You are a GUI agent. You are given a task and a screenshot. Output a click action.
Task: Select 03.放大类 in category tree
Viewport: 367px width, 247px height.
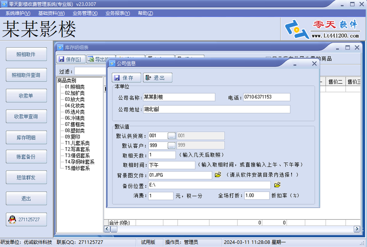pos(75,99)
